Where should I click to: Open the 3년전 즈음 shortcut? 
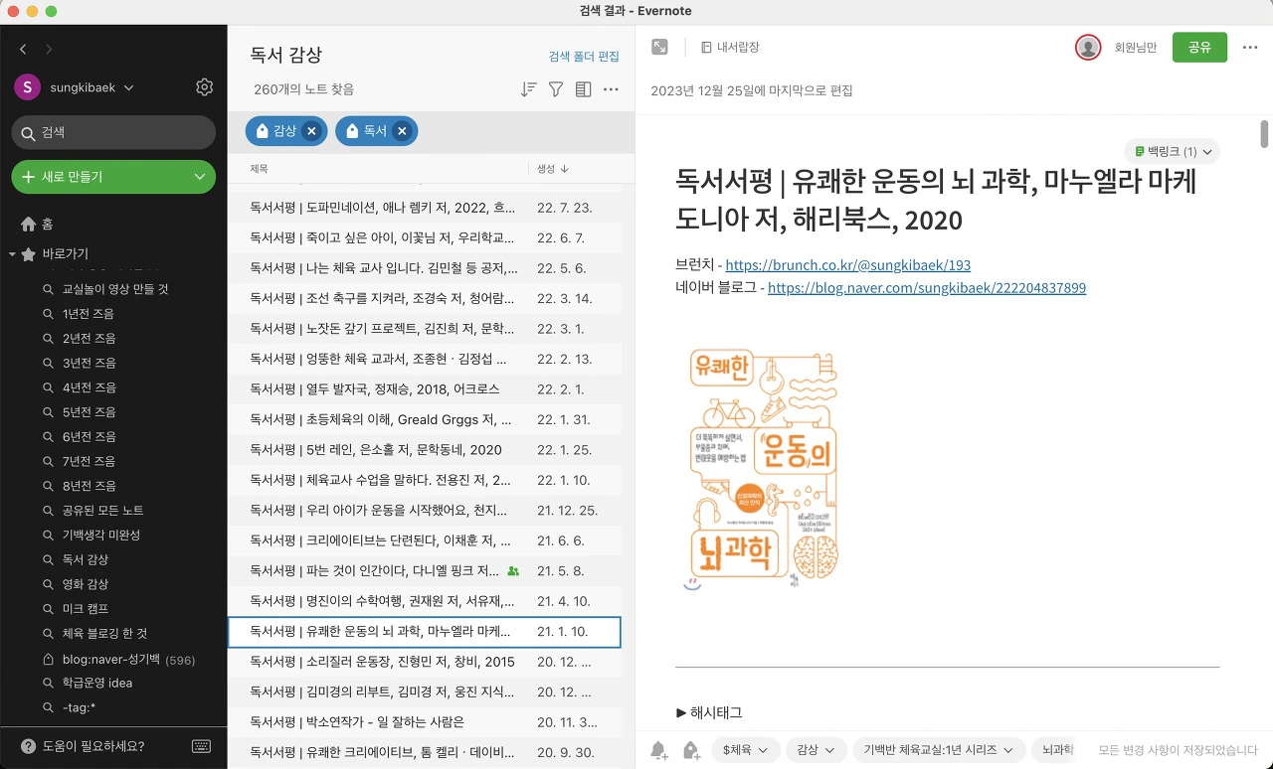[x=89, y=363]
